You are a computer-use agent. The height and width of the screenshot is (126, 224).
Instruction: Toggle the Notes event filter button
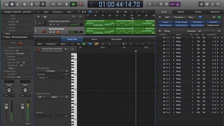pyautogui.click(x=166, y=22)
